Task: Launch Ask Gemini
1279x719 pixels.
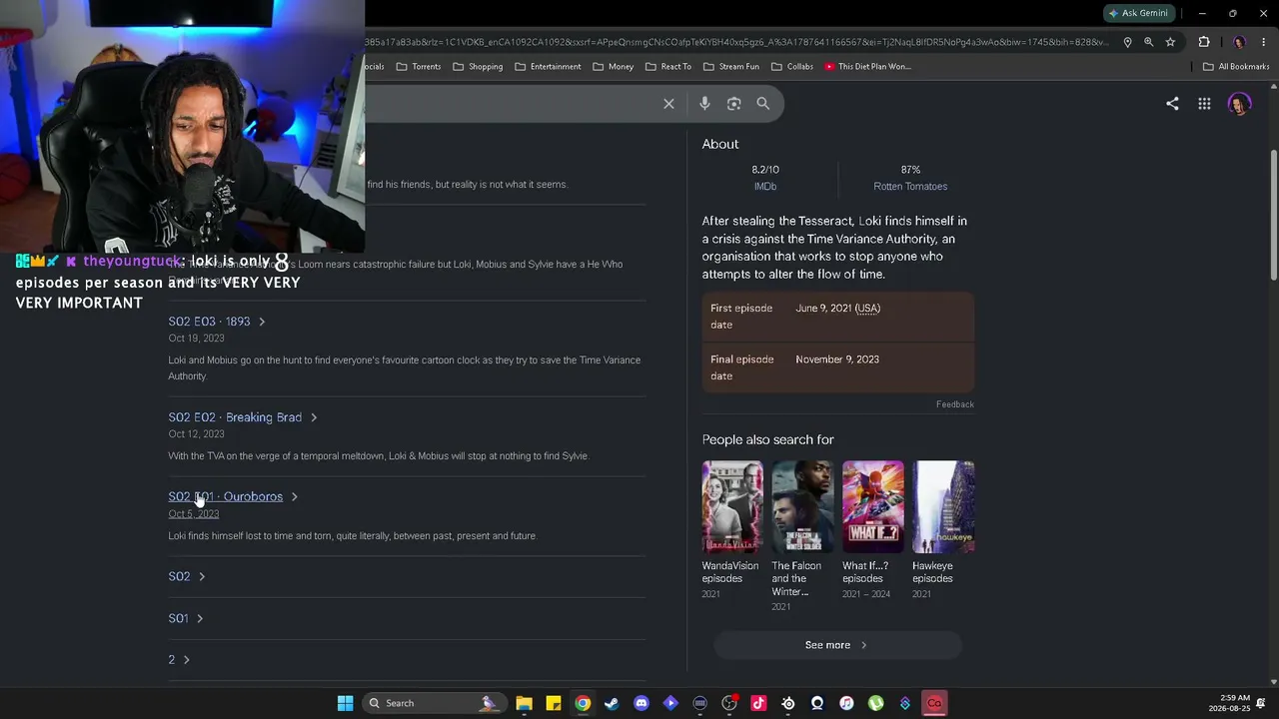Action: 1137,13
